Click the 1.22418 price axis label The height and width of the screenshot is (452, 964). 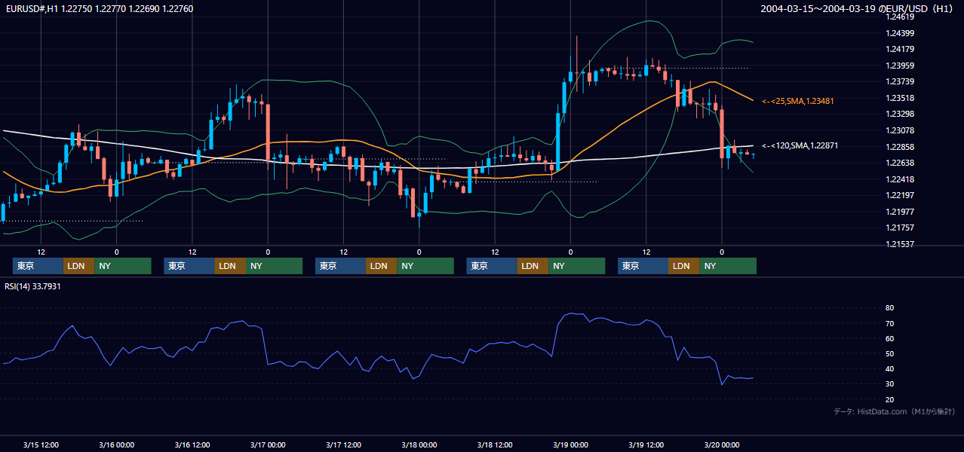[901, 179]
